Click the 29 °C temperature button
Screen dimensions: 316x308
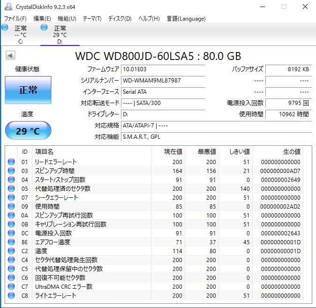coord(28,130)
